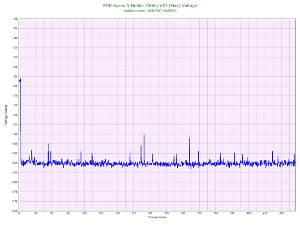The image size is (300, 225).
Task: Select the 1.48 voltage axis label
Action: point(15,19)
